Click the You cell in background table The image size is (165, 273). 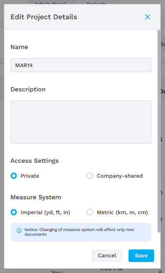pyautogui.click(x=57, y=271)
